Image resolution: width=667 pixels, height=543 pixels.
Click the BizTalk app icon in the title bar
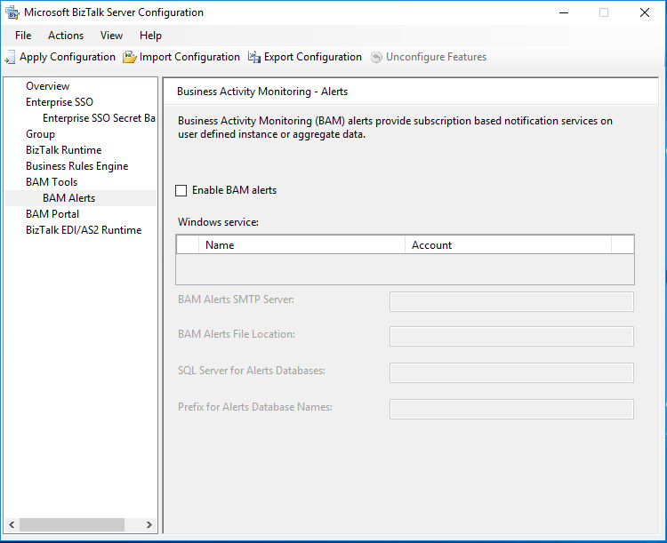(12, 12)
